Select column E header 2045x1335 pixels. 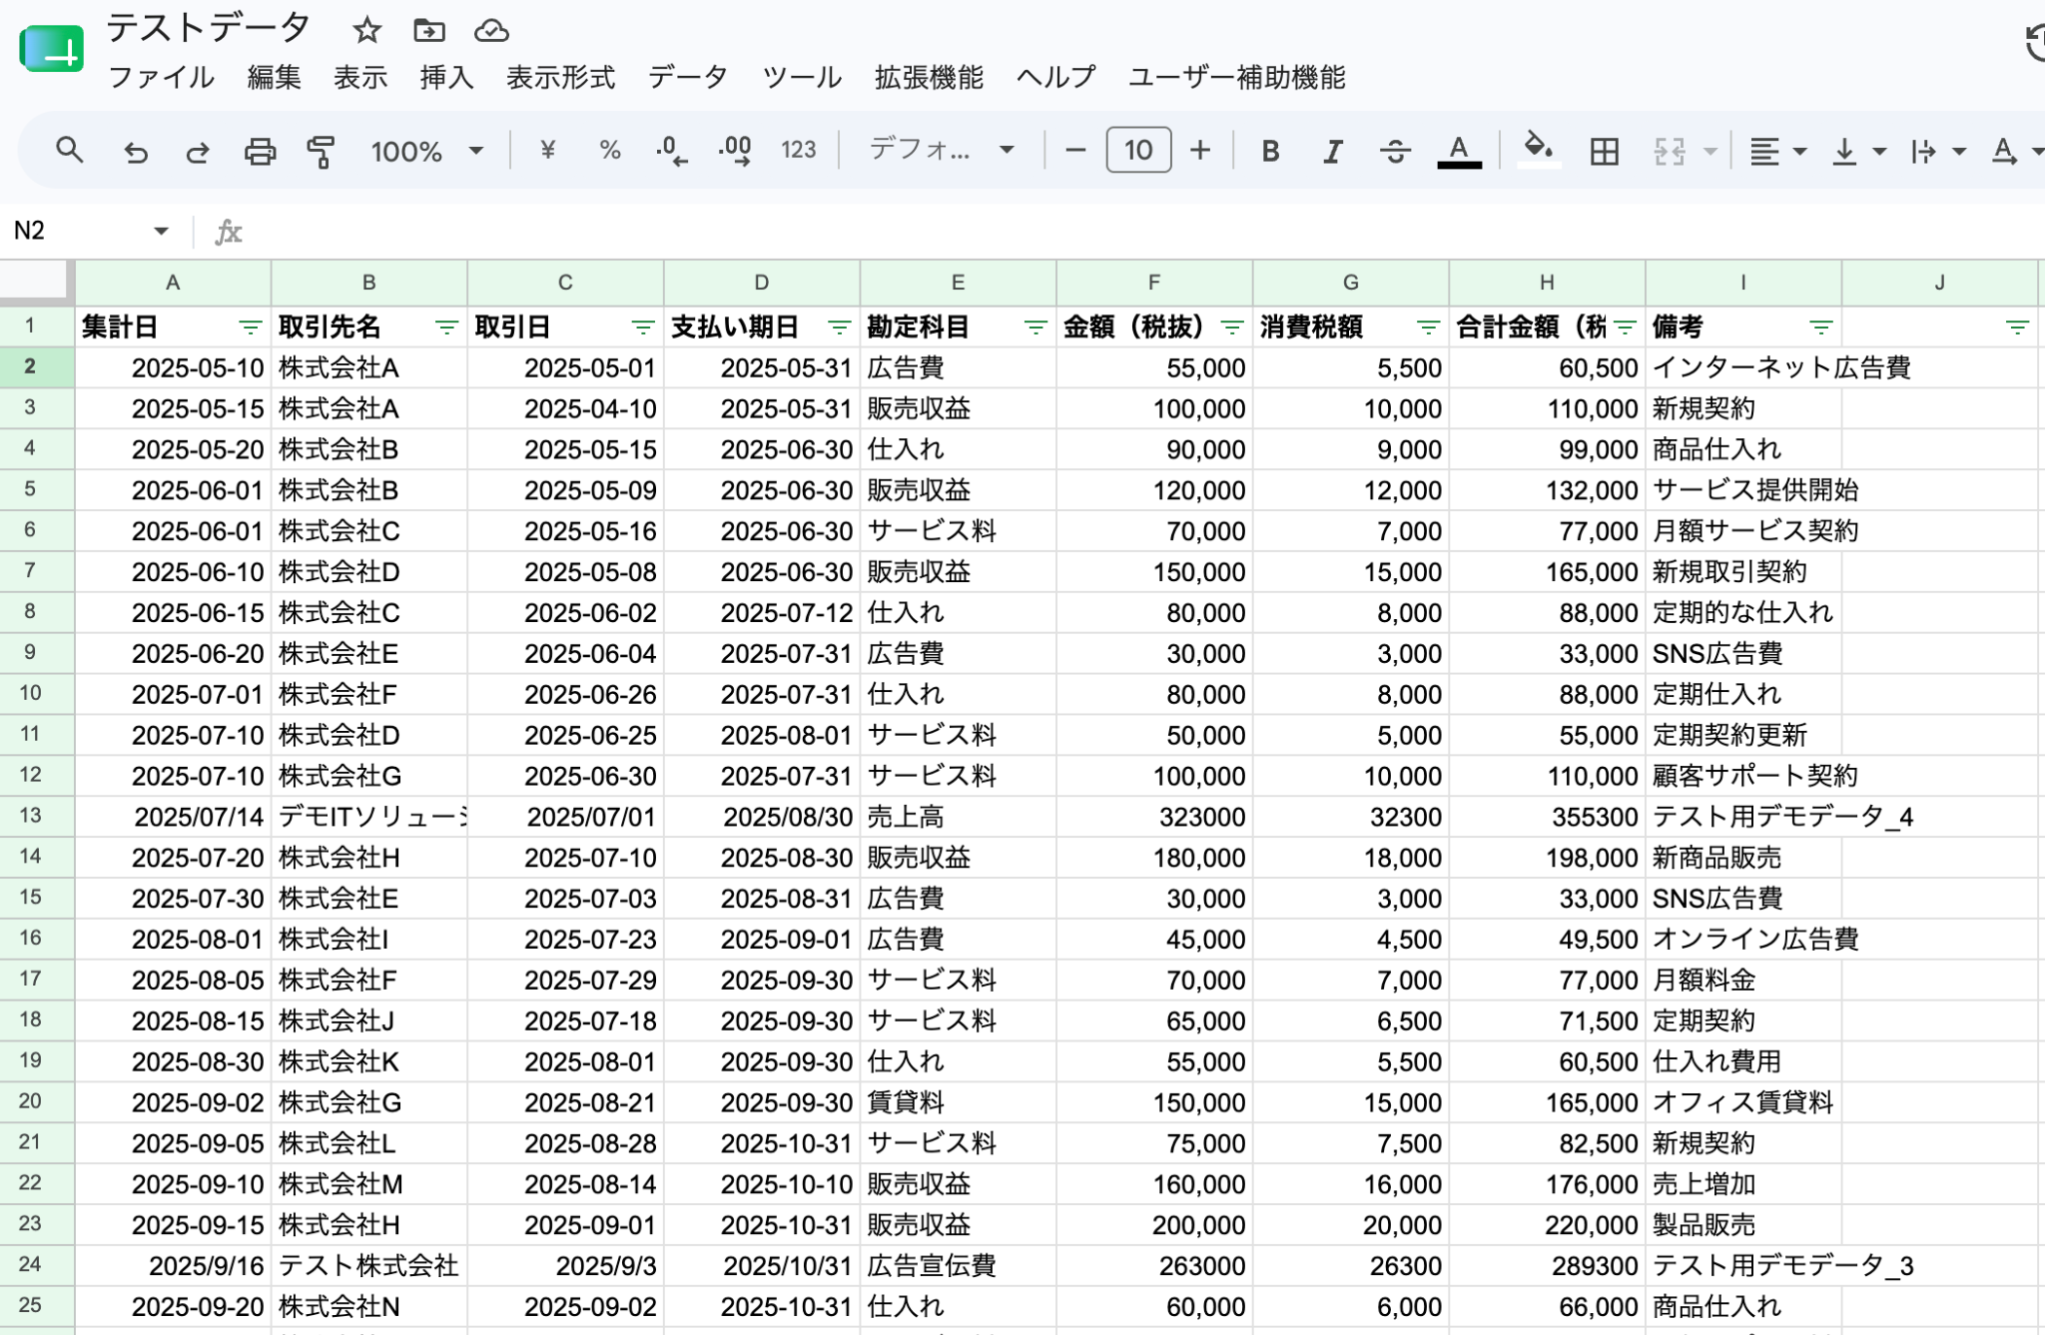pos(958,283)
